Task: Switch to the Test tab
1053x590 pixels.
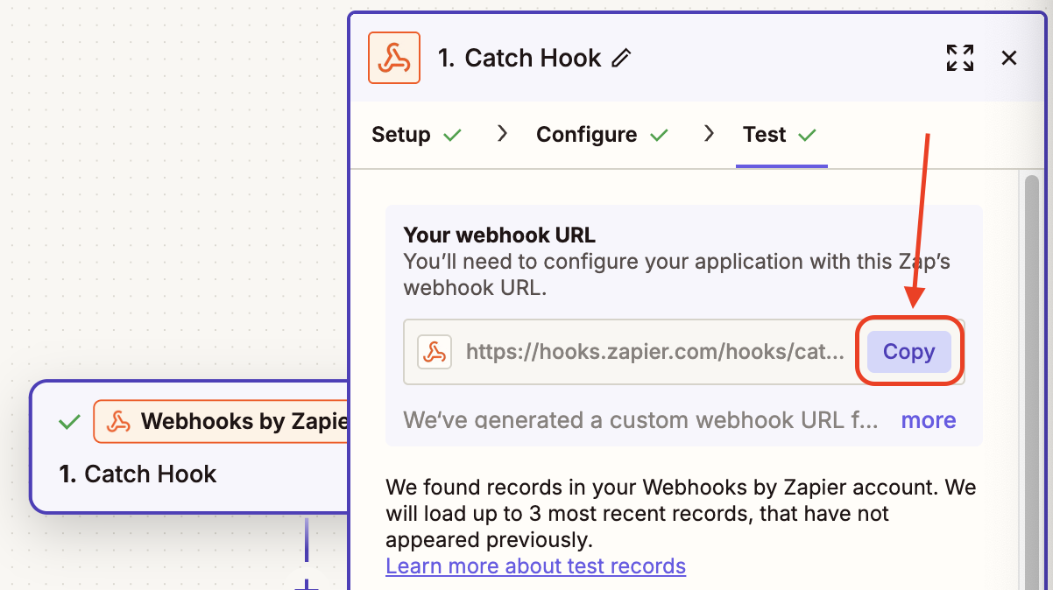Action: [x=780, y=135]
